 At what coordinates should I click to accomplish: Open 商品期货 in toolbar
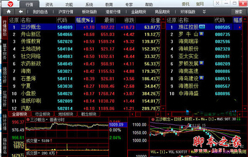pyautogui.click(x=162, y=12)
